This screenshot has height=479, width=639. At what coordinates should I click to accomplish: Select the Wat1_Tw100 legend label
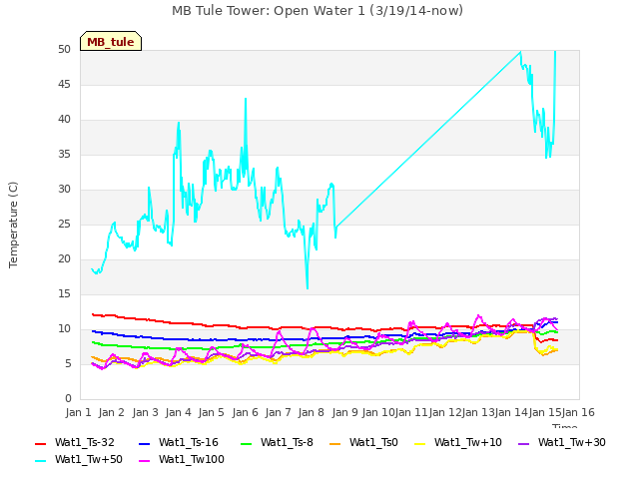(x=192, y=459)
